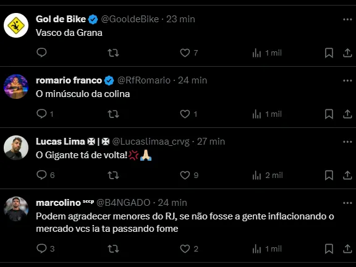Open the 27 min timestamp on Lucas Lima's tweet

tap(211, 142)
